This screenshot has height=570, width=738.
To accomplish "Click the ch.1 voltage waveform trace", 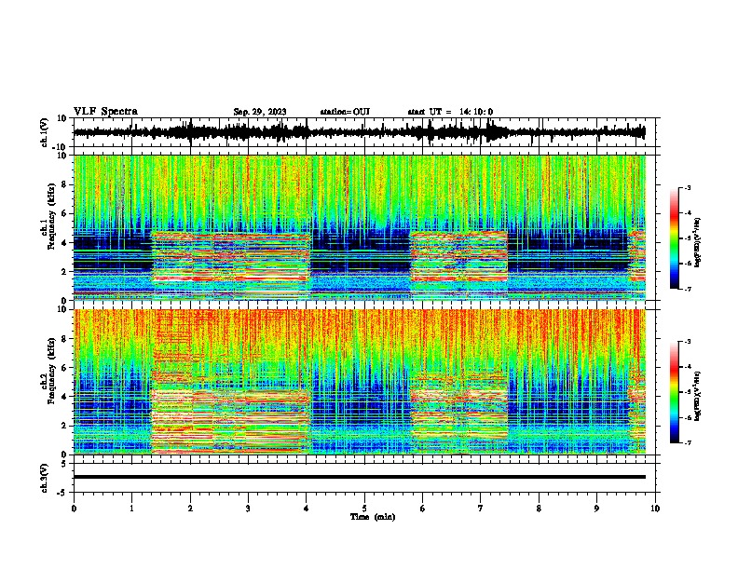I will coord(359,132).
